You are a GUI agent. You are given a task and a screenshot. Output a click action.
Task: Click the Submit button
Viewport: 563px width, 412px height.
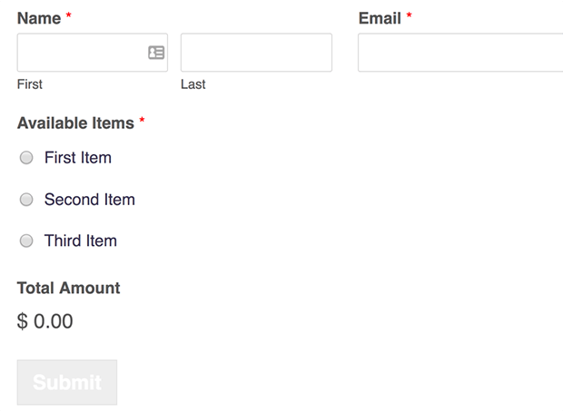click(67, 382)
